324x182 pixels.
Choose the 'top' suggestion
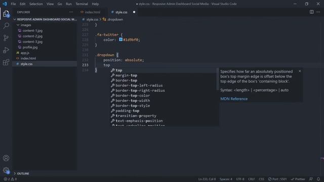click(x=163, y=70)
